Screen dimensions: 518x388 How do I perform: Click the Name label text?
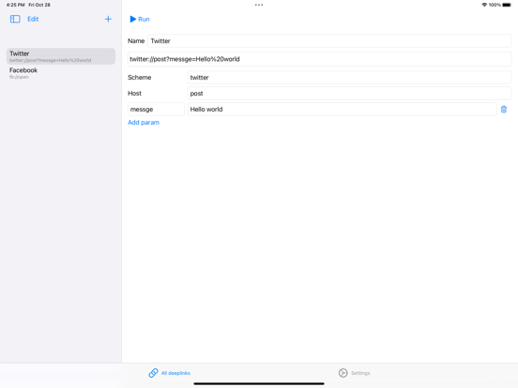(136, 41)
